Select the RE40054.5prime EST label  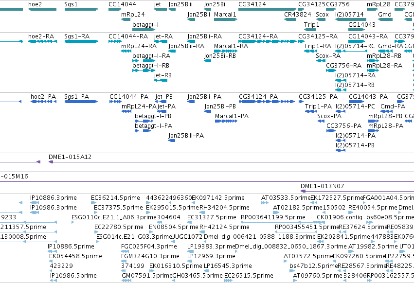(x=373, y=208)
